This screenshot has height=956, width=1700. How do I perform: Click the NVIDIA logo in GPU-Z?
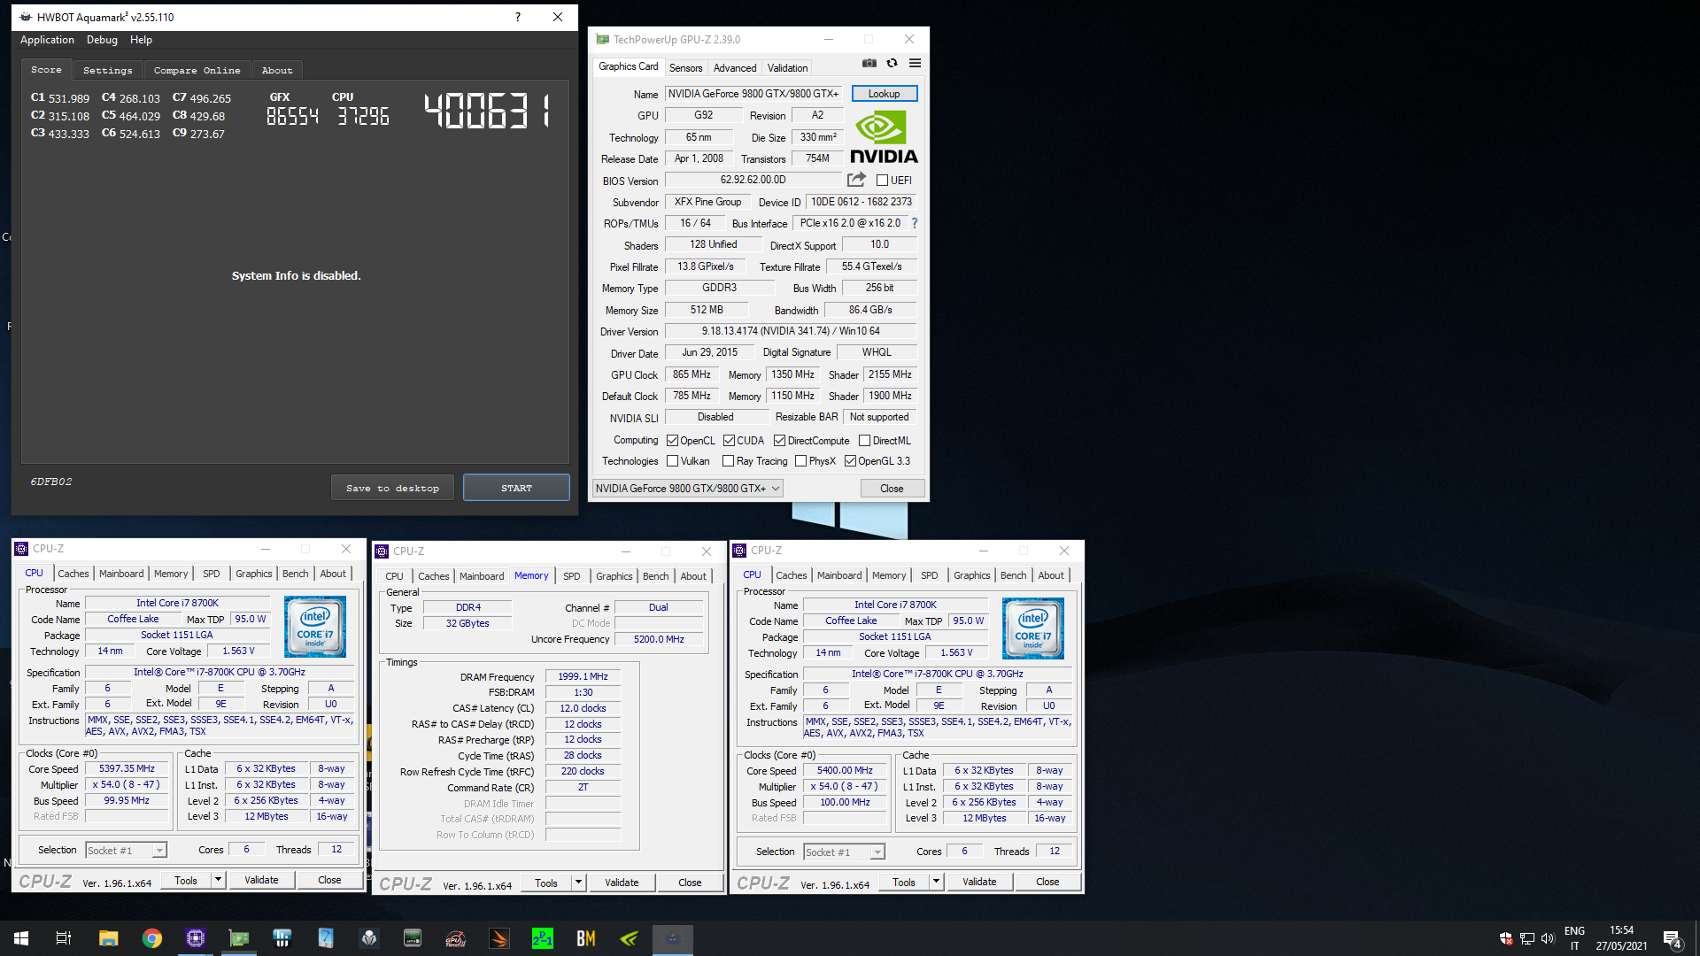tap(884, 137)
